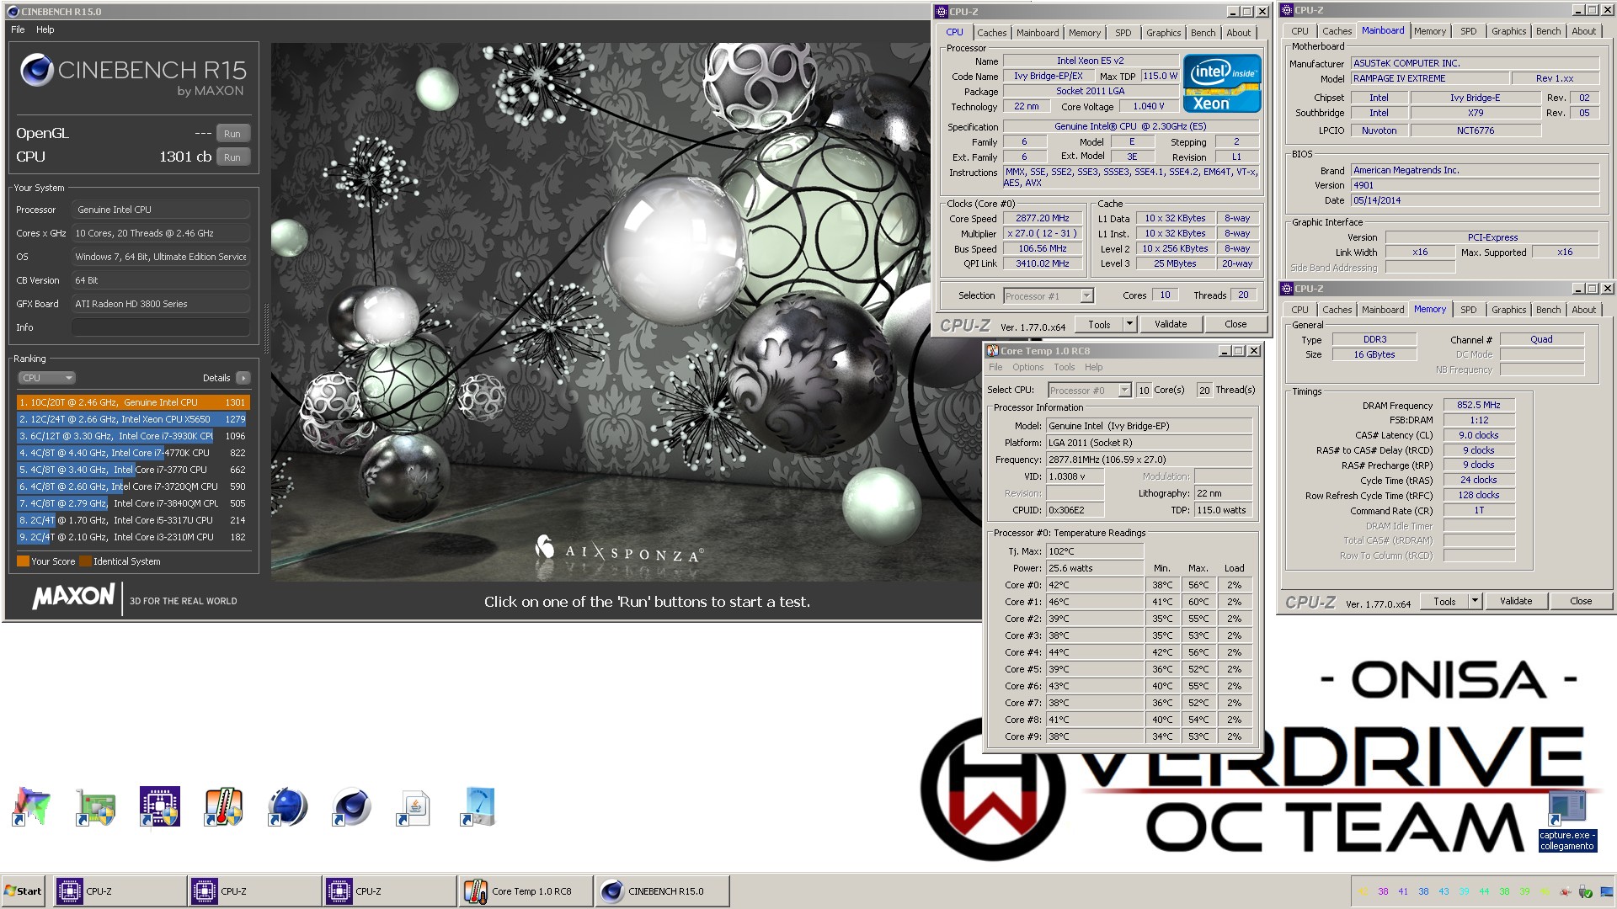
Task: Open Graphics tab in CPU-Z Memory window
Action: [1508, 310]
